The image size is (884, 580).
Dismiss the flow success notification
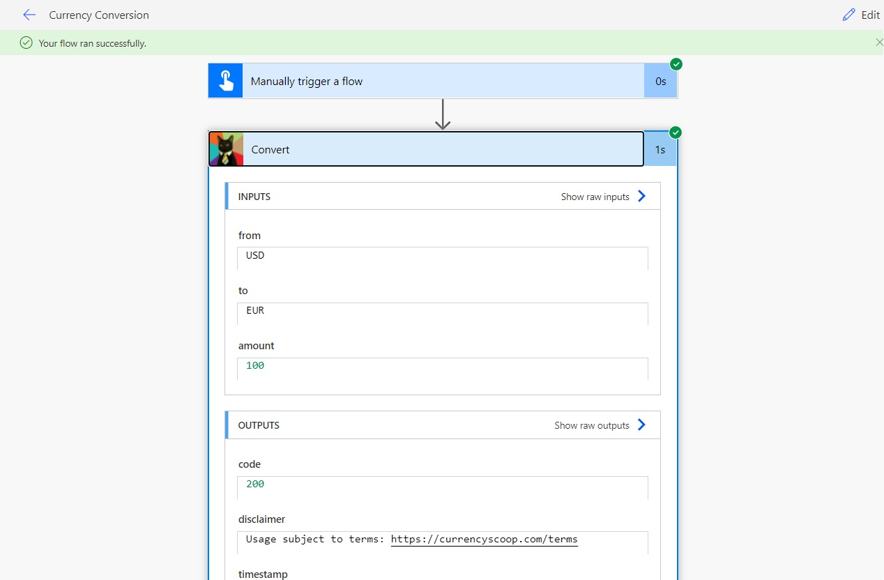[x=879, y=43]
